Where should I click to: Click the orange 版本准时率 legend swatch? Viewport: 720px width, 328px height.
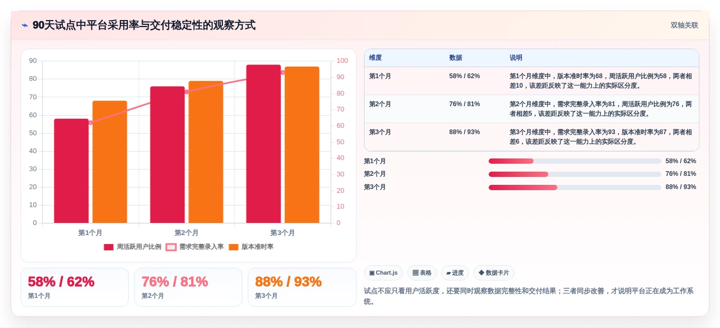(x=233, y=247)
